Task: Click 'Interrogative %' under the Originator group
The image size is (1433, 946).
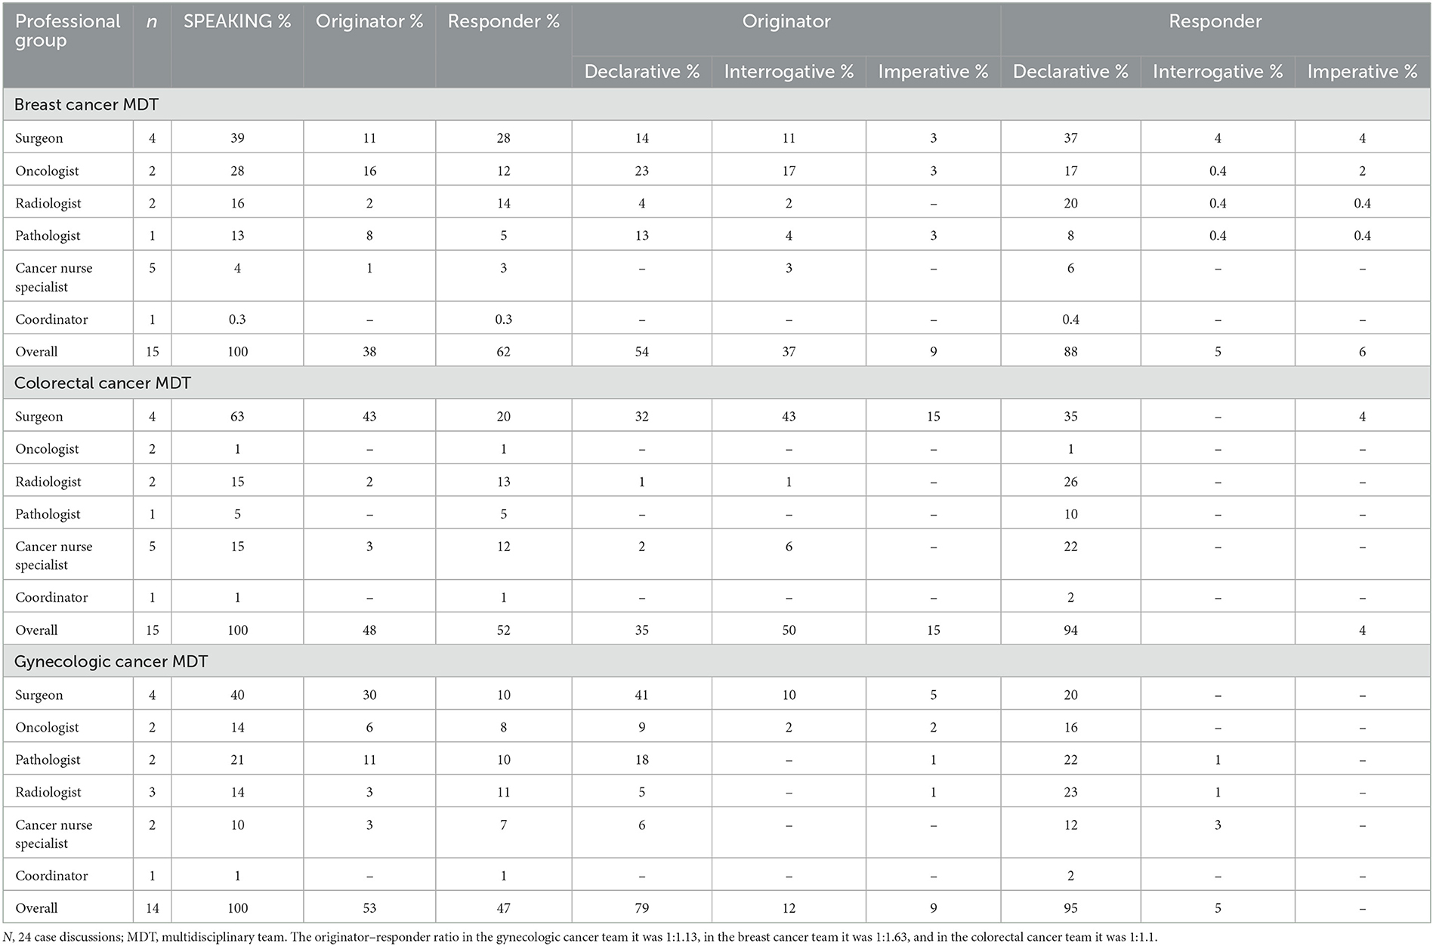Action: pos(789,72)
